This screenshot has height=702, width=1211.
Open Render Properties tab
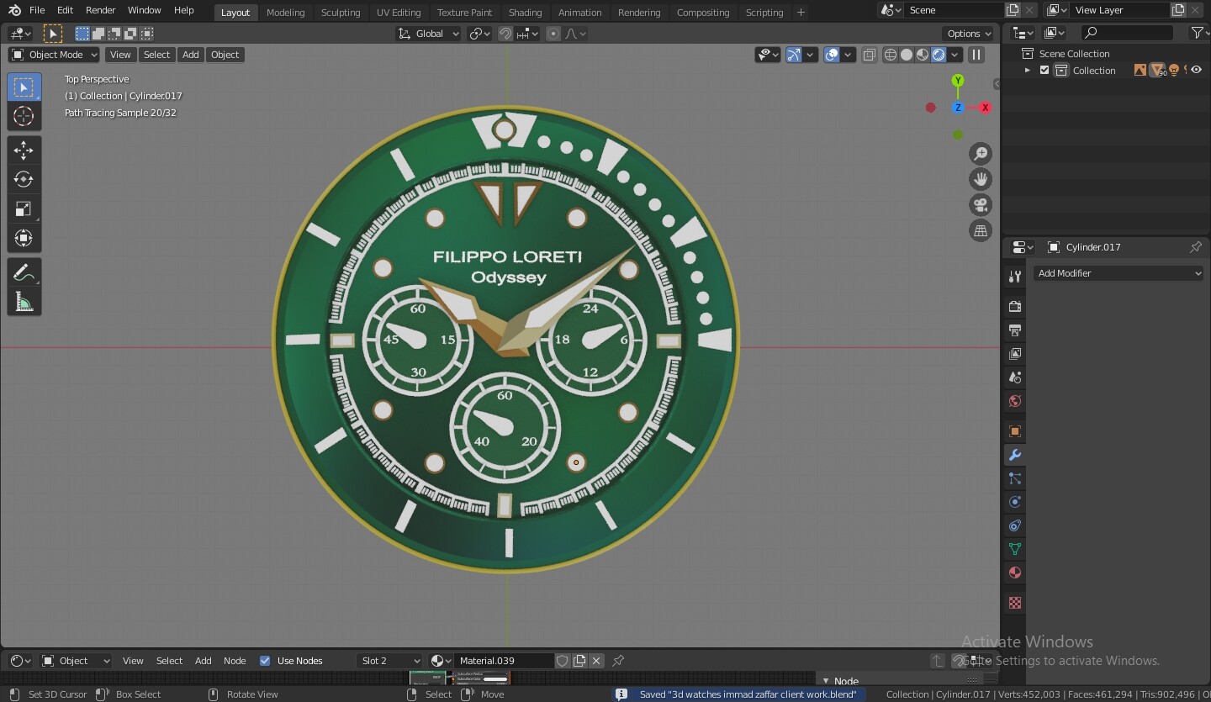click(x=1015, y=307)
